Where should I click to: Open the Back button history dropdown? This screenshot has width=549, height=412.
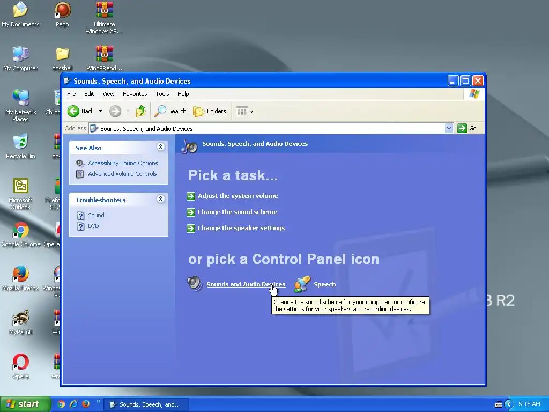[100, 111]
